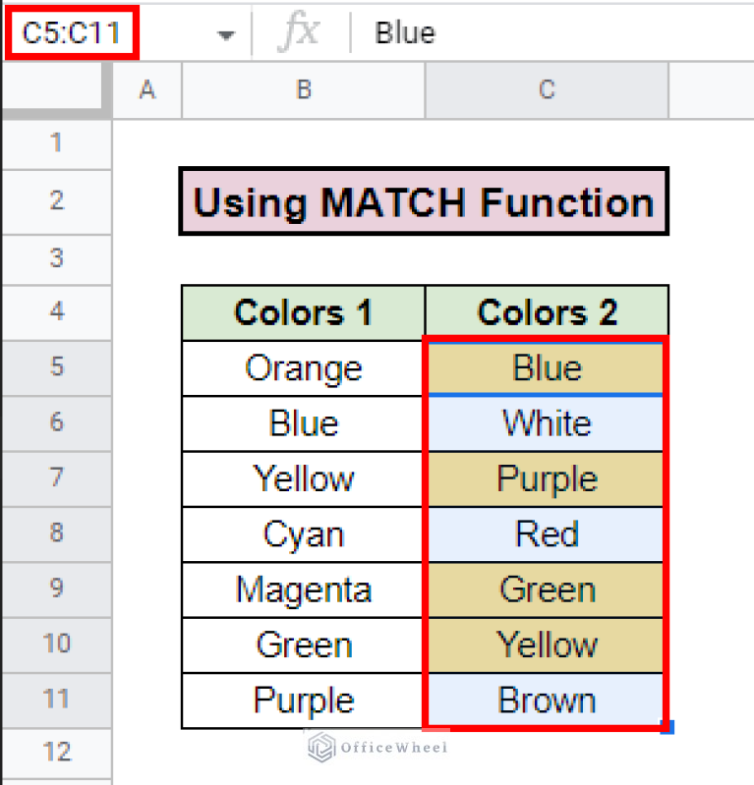Select the Brown cell
Viewport: 754px width, 785px height.
[x=547, y=701]
